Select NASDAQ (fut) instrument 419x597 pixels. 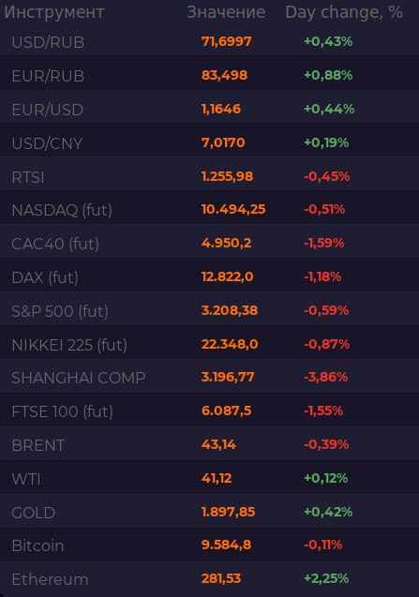[x=210, y=210]
